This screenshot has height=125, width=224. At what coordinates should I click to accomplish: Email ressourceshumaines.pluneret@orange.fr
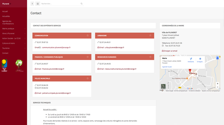(121, 69)
